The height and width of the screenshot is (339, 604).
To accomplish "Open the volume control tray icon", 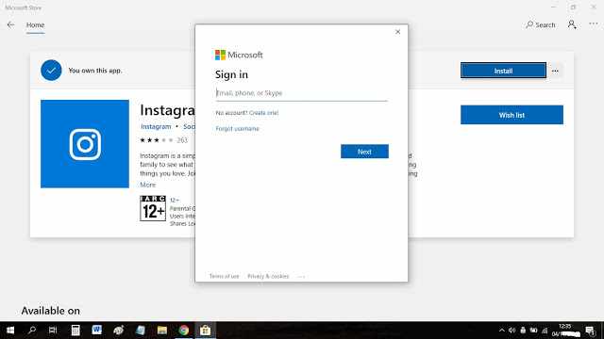I will 512,331.
